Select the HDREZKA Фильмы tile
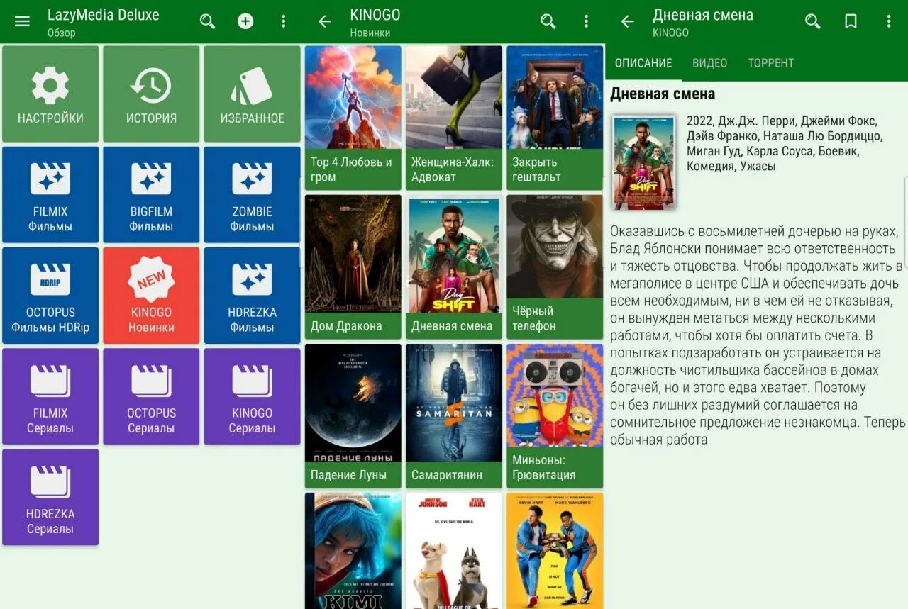 252,296
